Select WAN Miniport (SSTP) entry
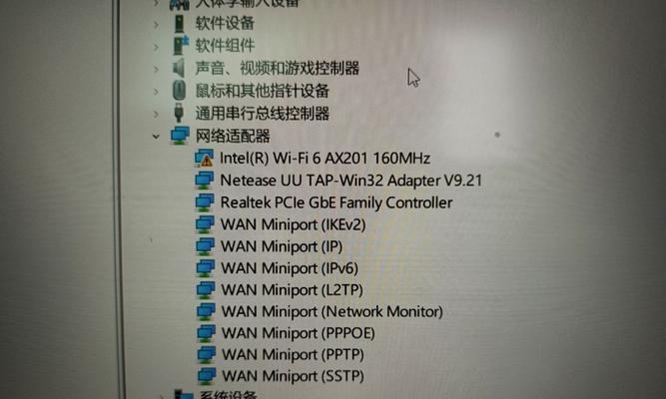 click(281, 376)
